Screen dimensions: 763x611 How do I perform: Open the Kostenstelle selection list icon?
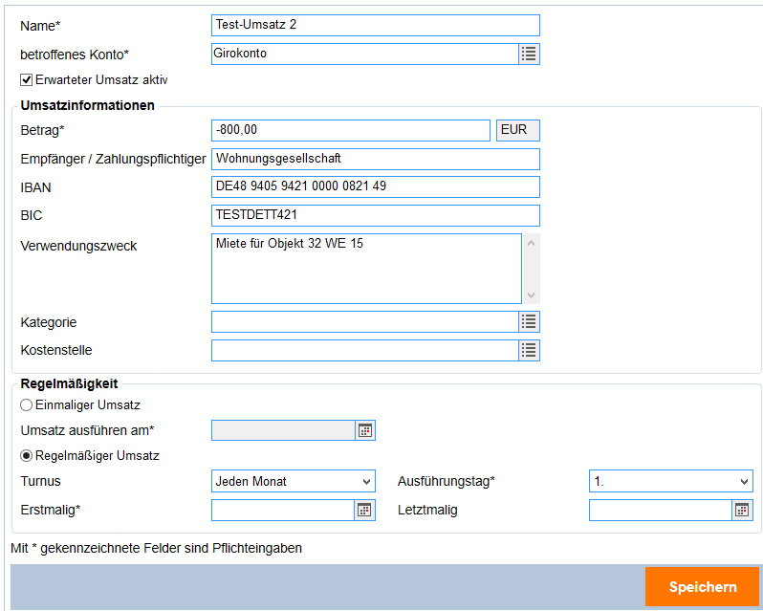[529, 351]
